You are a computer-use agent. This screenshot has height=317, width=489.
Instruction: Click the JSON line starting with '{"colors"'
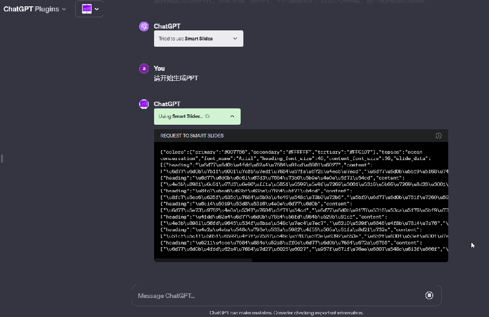pos(291,152)
